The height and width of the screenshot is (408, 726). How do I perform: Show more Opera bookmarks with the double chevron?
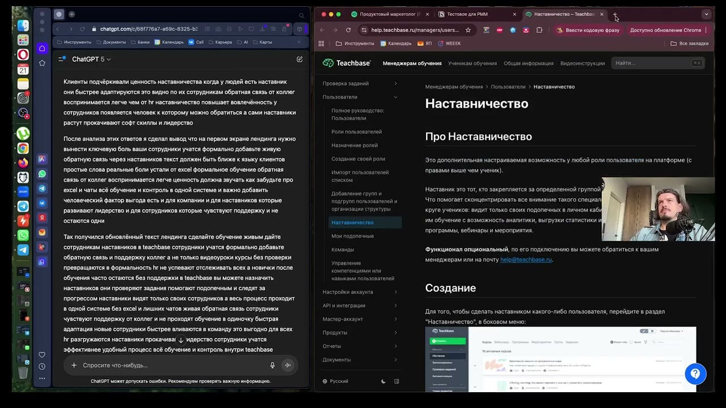[x=299, y=42]
